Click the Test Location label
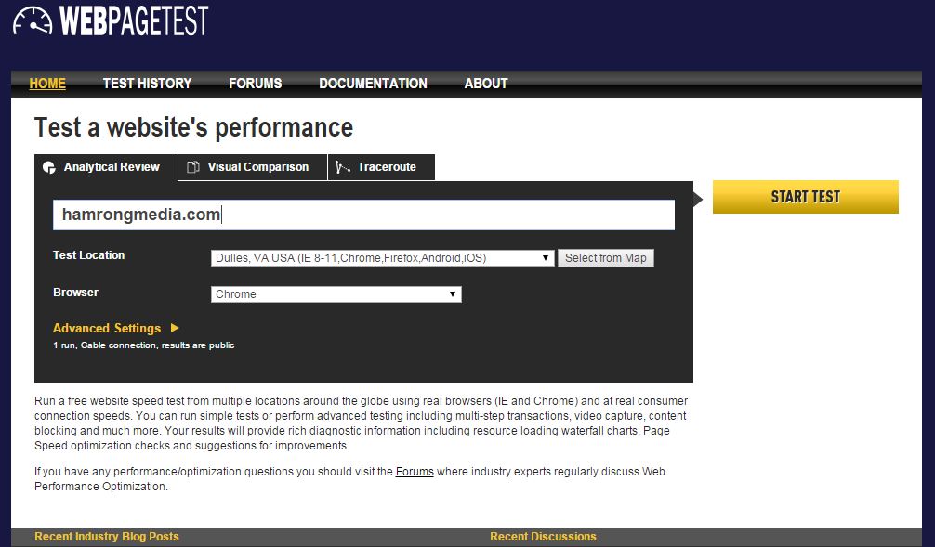Screen dimensions: 935x547 click(x=89, y=255)
